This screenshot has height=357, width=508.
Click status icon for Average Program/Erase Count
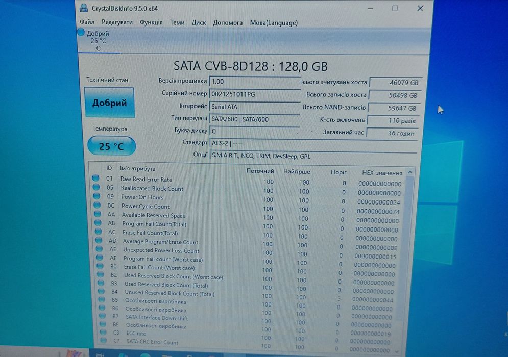tap(99, 240)
